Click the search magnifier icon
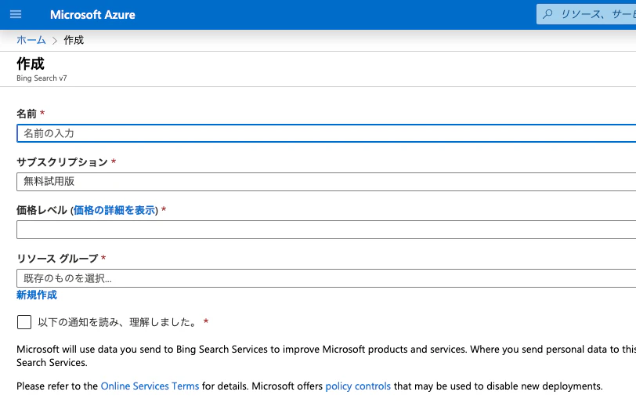 tap(547, 14)
